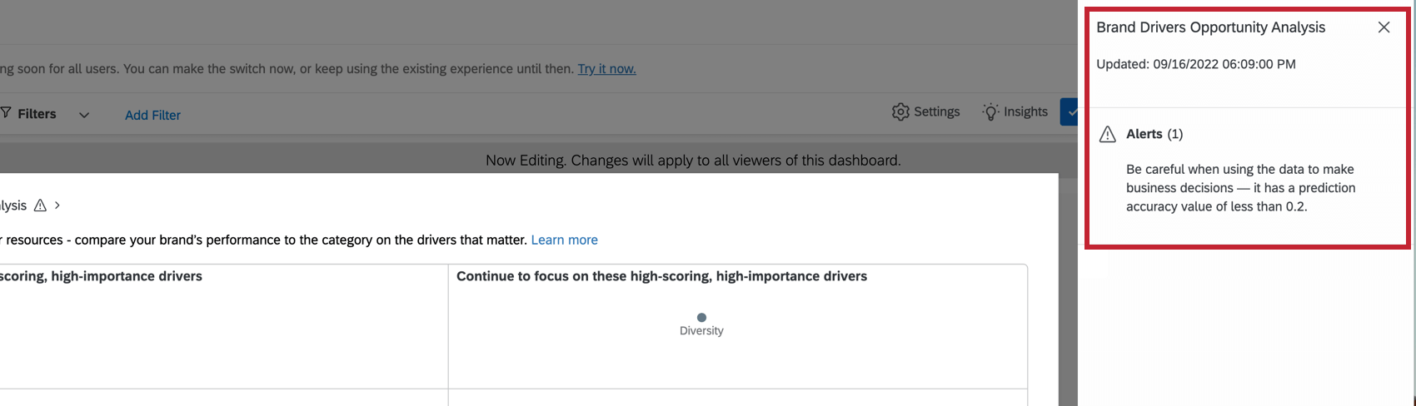The image size is (1416, 406).
Task: Open the 'Try it now.' link
Action: point(606,69)
